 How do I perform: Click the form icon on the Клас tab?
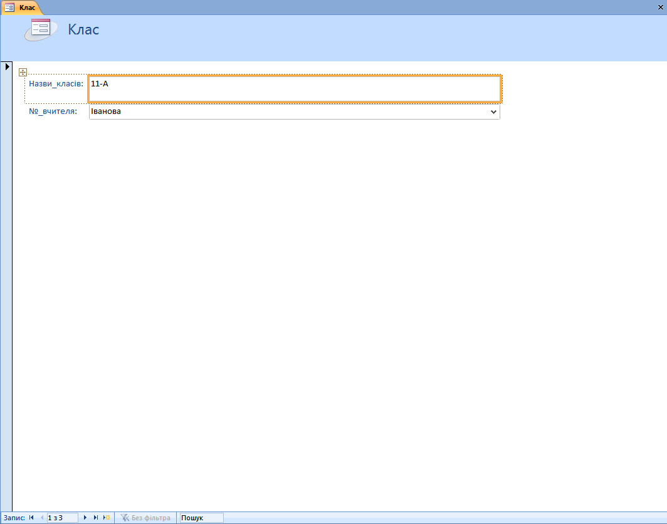click(x=9, y=8)
